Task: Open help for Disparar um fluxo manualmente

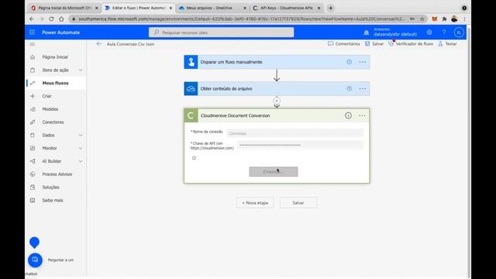Action: [x=350, y=62]
